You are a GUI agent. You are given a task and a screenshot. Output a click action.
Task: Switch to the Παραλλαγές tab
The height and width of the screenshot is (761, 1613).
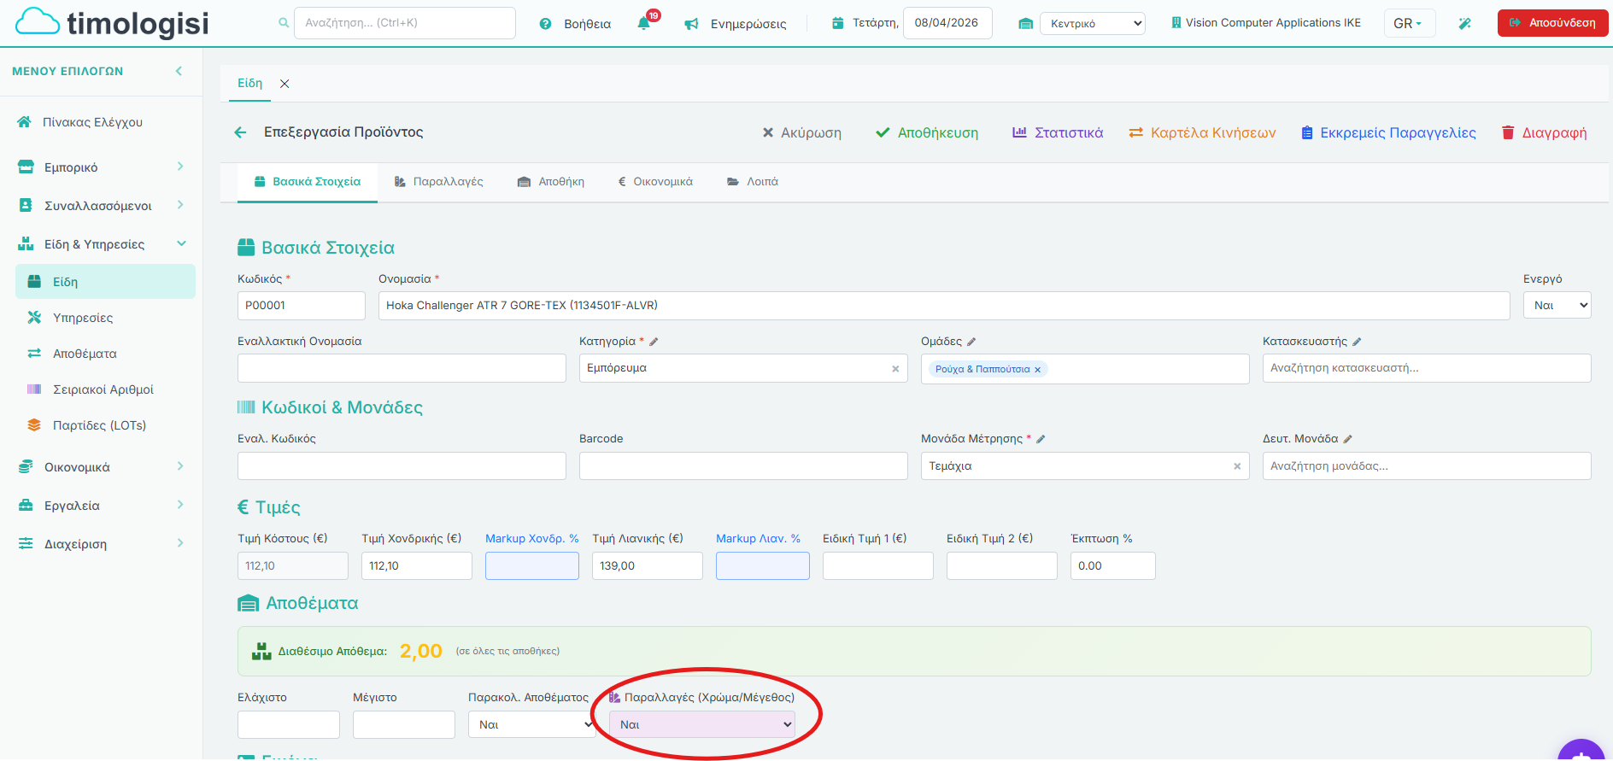[438, 182]
